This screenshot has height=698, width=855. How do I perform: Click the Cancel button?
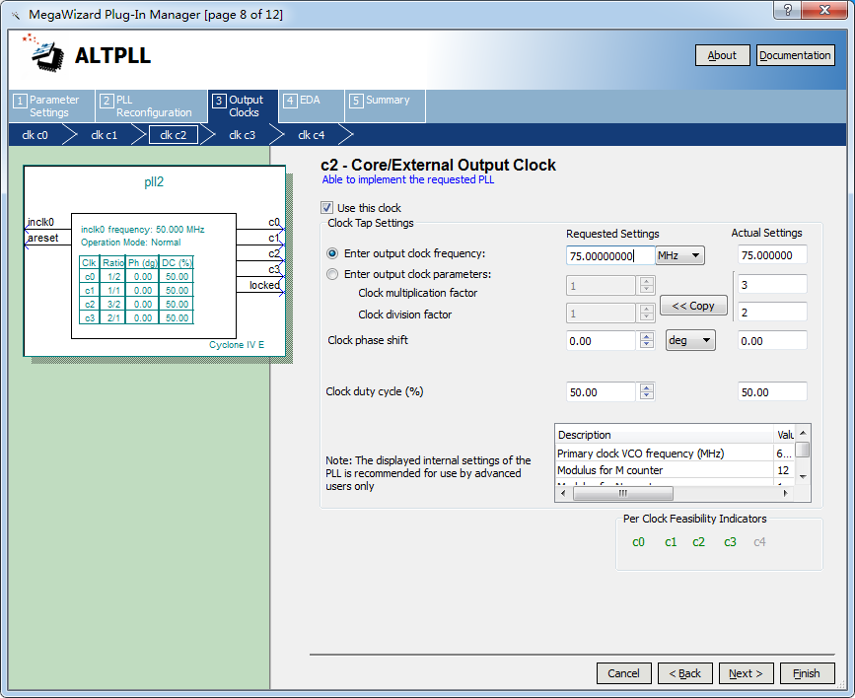coord(624,673)
